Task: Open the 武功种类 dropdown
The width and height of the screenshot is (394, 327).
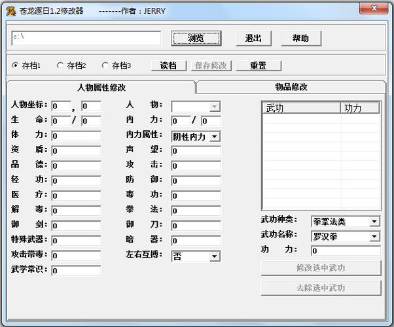Action: 346,221
